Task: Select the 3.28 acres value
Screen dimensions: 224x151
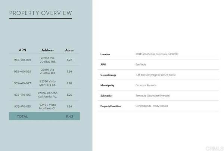Action: (69, 60)
